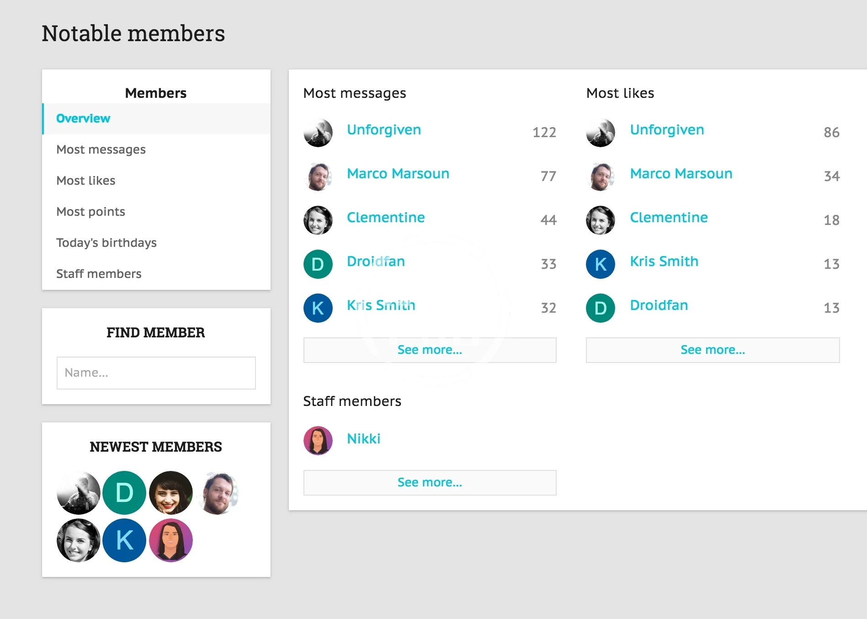Focus the Find Member name field
This screenshot has width=867, height=619.
coord(156,373)
